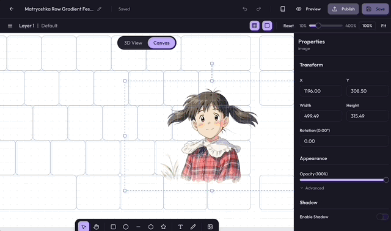Click the bottom-center selection handle
Image resolution: width=391 pixels, height=231 pixels.
pos(212,191)
